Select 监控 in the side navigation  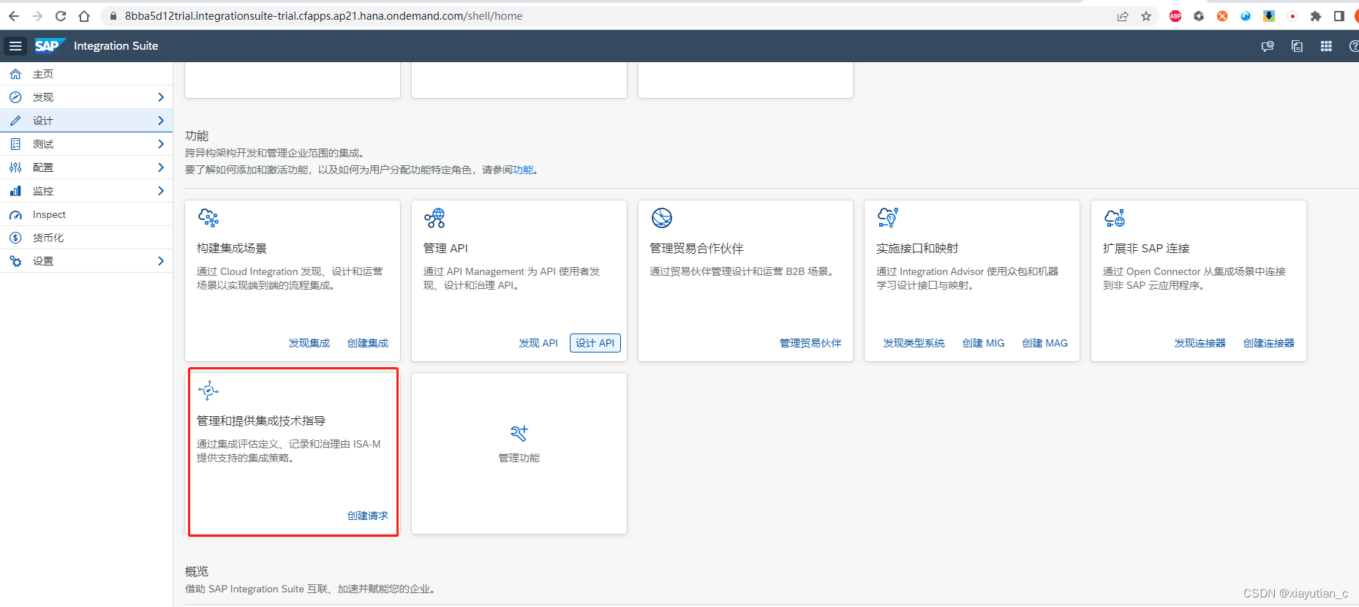(x=86, y=191)
